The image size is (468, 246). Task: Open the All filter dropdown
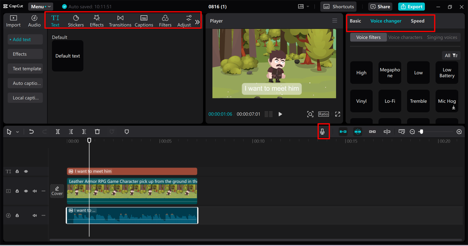pos(451,55)
